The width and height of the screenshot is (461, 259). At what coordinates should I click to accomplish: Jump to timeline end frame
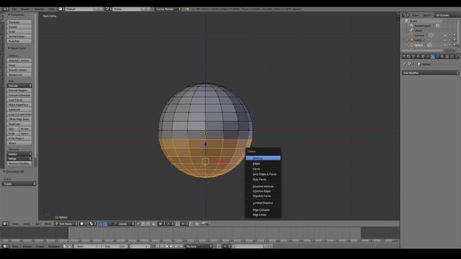pyautogui.click(x=181, y=246)
